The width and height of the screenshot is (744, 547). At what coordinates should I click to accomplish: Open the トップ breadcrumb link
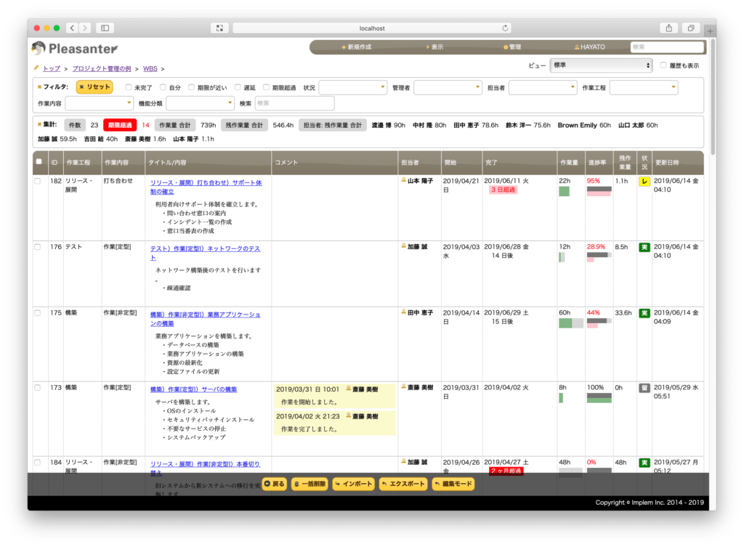pyautogui.click(x=52, y=69)
